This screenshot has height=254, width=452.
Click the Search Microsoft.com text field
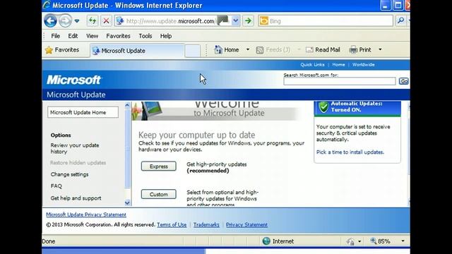tap(339, 82)
